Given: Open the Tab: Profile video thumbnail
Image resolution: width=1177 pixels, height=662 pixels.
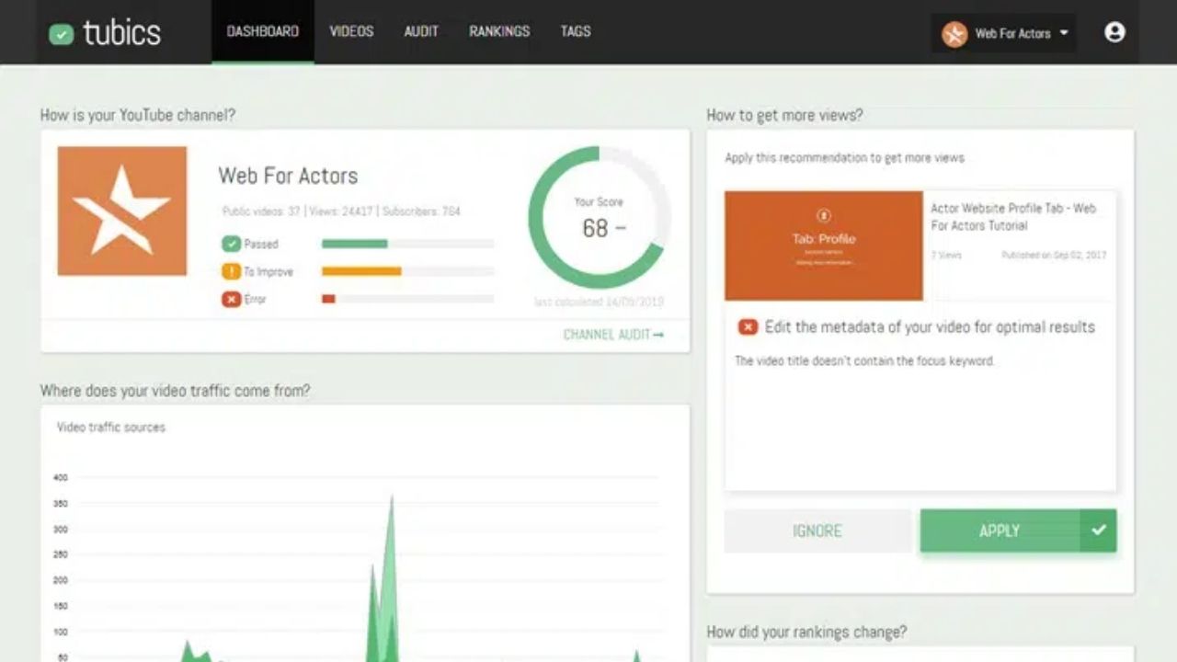Looking at the screenshot, I should [x=824, y=245].
